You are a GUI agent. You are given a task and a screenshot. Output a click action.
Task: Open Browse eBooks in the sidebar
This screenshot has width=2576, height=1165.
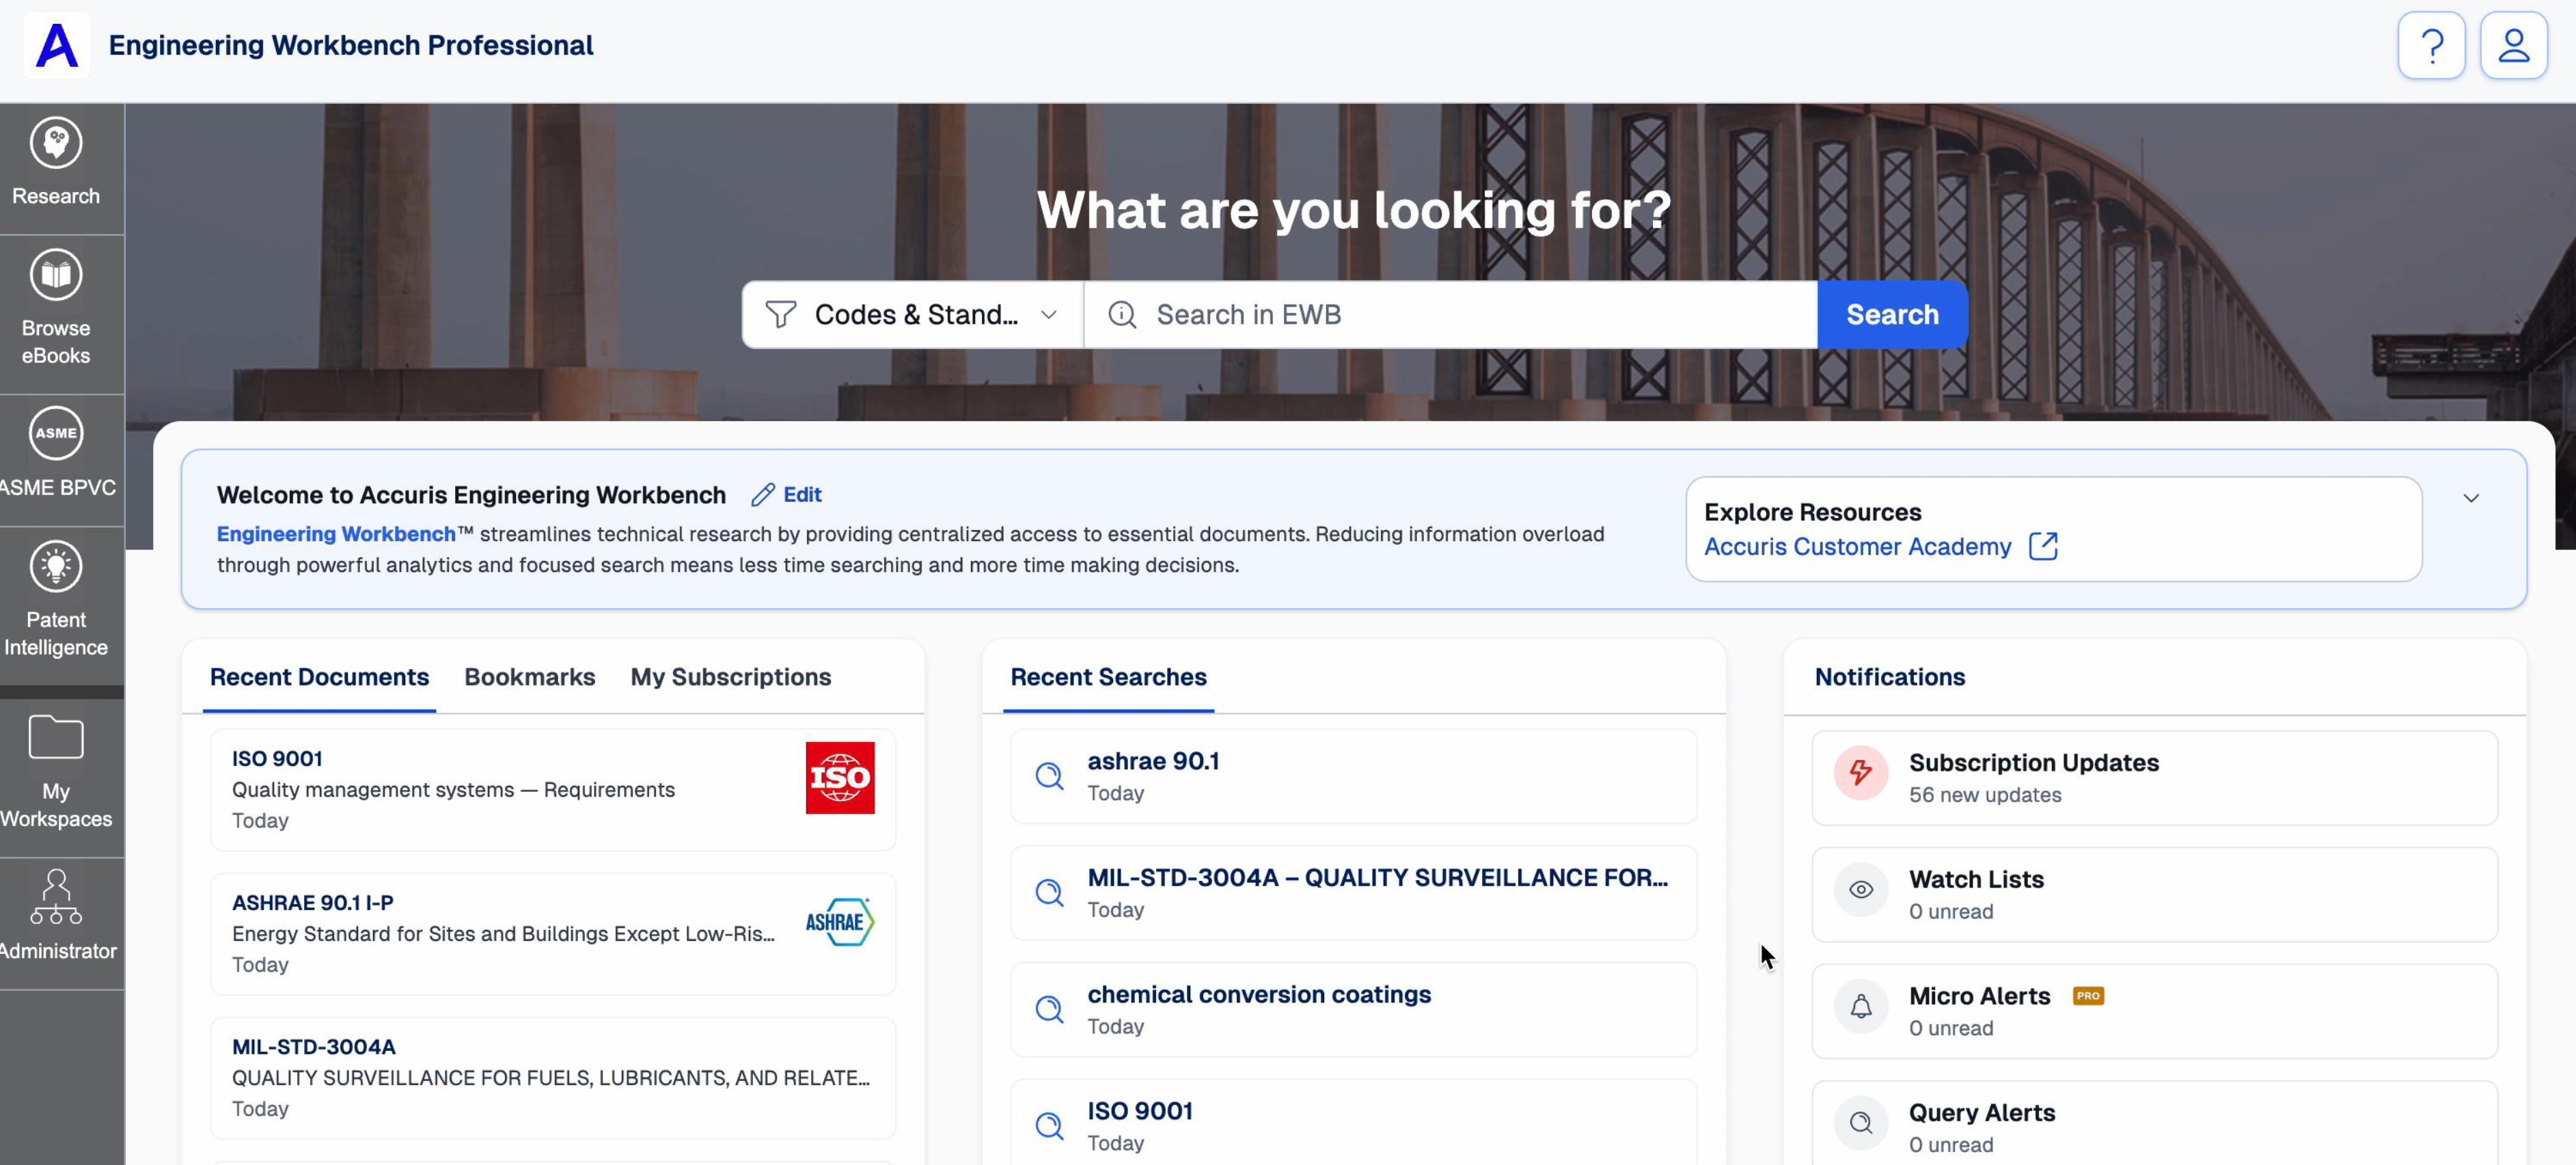click(x=56, y=275)
